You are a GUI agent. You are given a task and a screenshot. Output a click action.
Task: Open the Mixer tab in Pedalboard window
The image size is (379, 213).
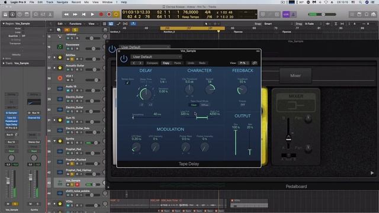(x=296, y=76)
